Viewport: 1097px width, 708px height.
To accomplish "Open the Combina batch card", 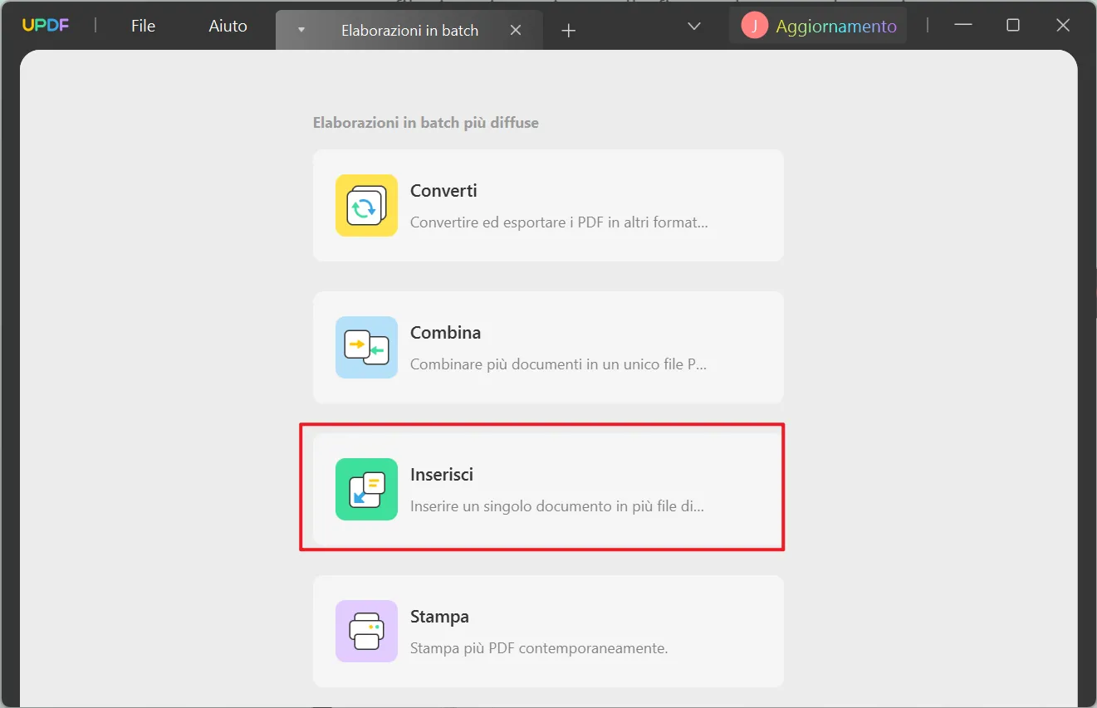I will [x=548, y=347].
